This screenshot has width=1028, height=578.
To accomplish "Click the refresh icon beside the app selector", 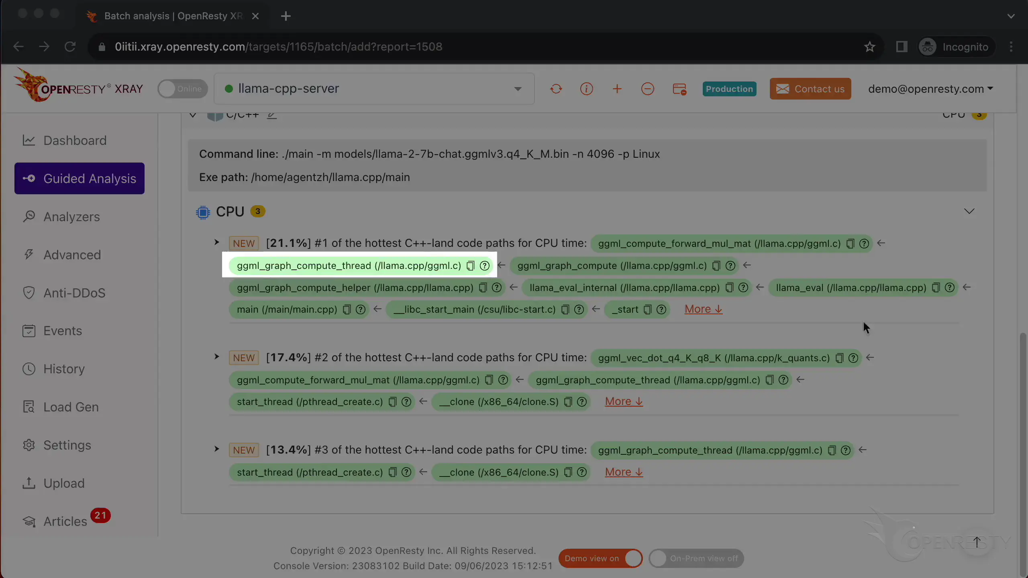I will (x=556, y=89).
